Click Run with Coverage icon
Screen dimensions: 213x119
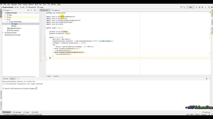coord(202,7)
